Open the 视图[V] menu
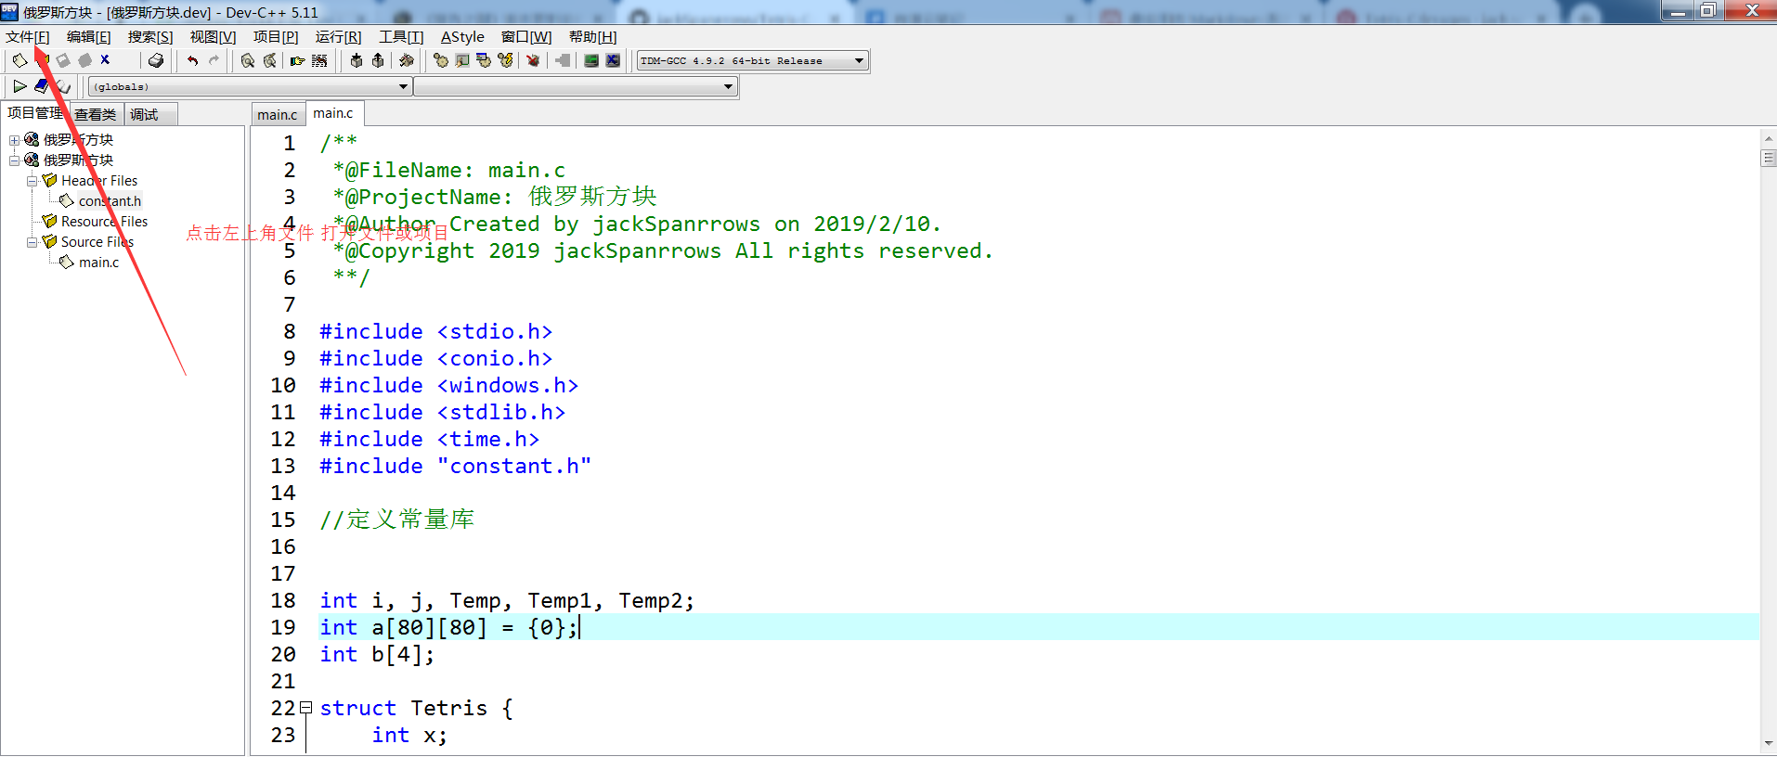This screenshot has height=757, width=1777. 213,37
